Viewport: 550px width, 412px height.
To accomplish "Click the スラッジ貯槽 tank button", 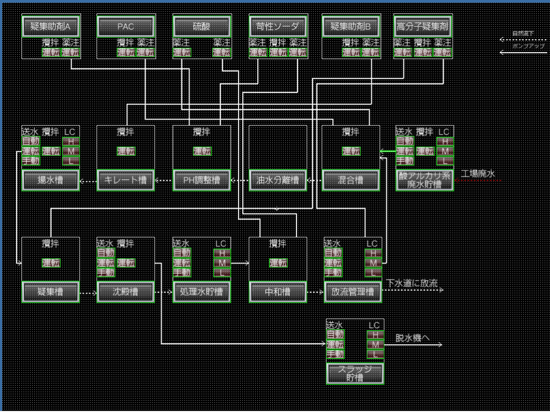I will click(x=354, y=373).
